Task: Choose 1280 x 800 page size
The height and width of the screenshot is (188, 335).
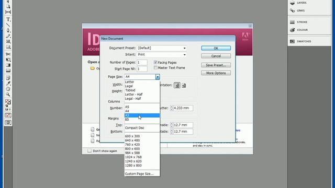Action: 142,166
